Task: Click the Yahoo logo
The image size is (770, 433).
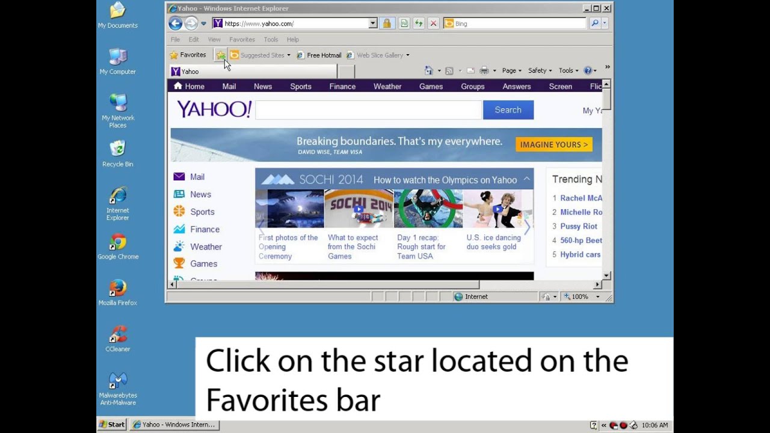Action: pyautogui.click(x=214, y=109)
